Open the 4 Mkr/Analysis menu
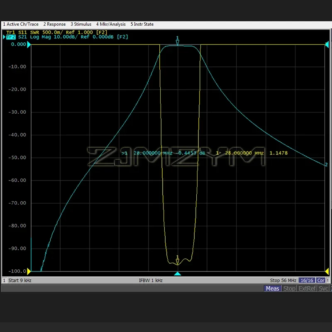 (x=111, y=24)
